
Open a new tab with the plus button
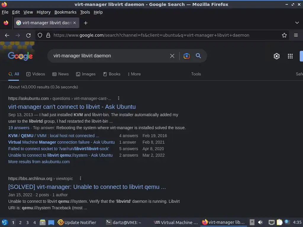click(86, 23)
